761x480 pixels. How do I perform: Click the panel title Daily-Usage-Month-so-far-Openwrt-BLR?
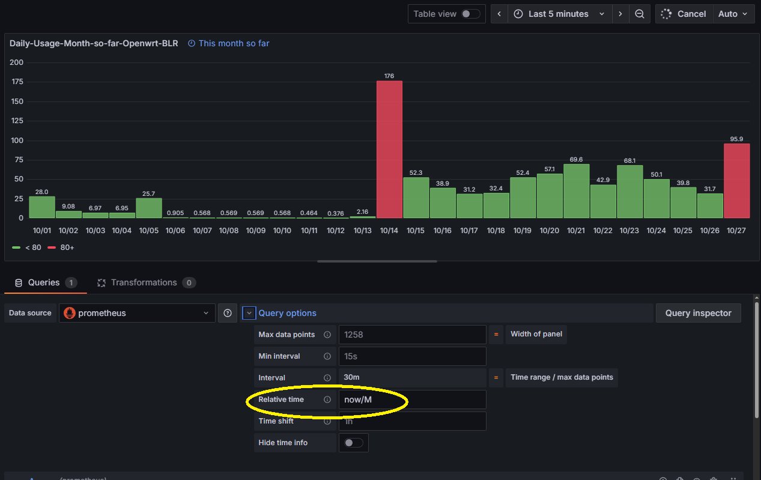[94, 43]
